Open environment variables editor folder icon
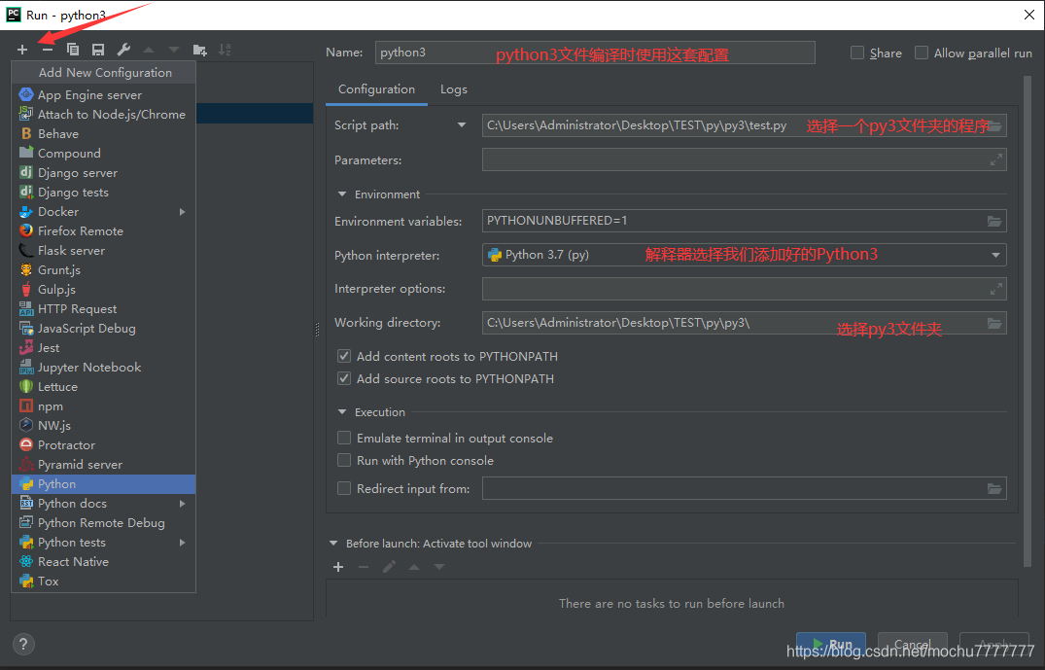Screen dimensions: 1045x670 tap(994, 221)
